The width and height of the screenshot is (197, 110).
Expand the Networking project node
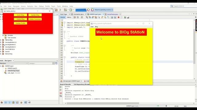1,54
